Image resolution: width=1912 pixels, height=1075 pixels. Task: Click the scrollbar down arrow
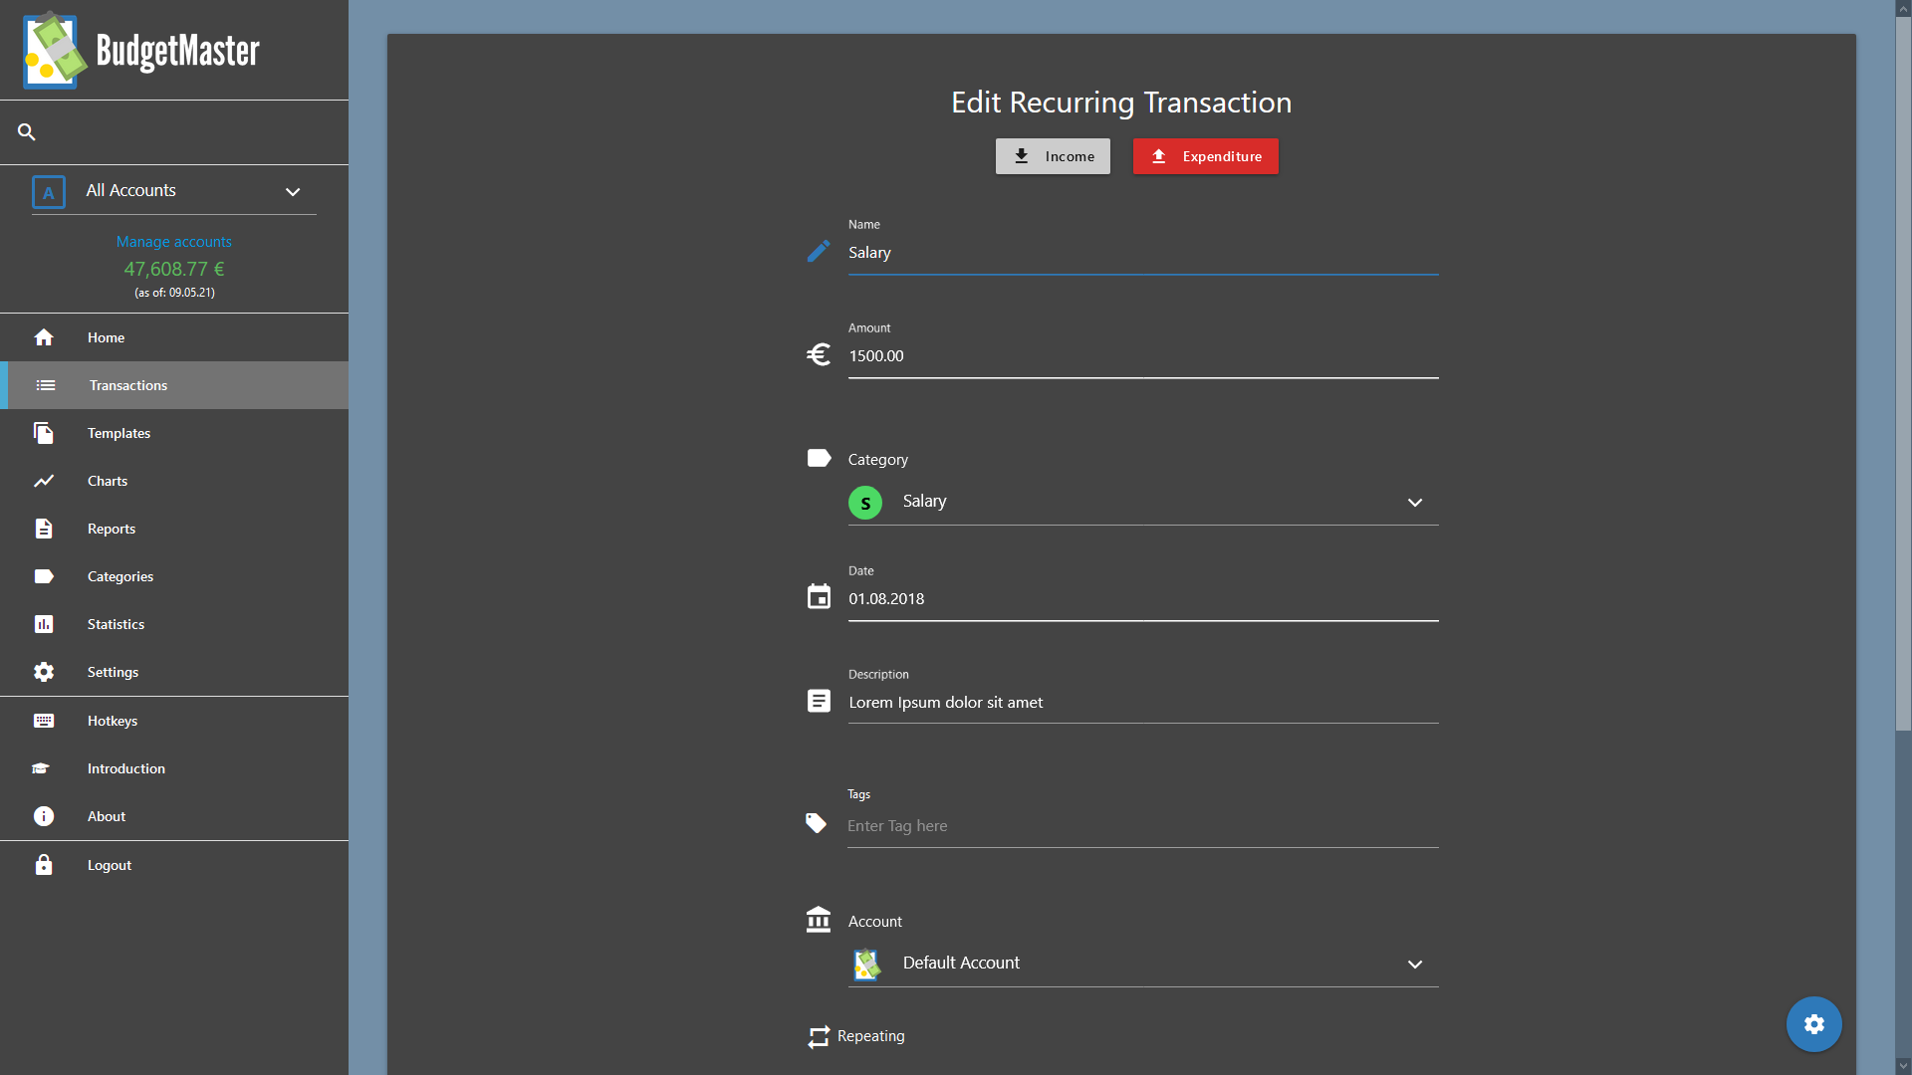(1903, 1066)
